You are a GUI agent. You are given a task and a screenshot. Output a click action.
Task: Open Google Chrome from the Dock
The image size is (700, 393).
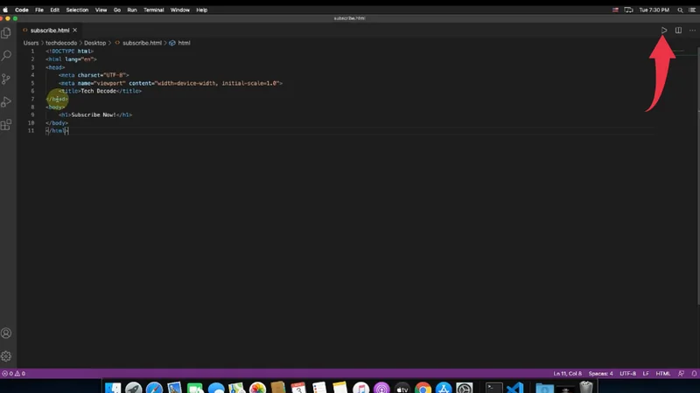point(423,388)
